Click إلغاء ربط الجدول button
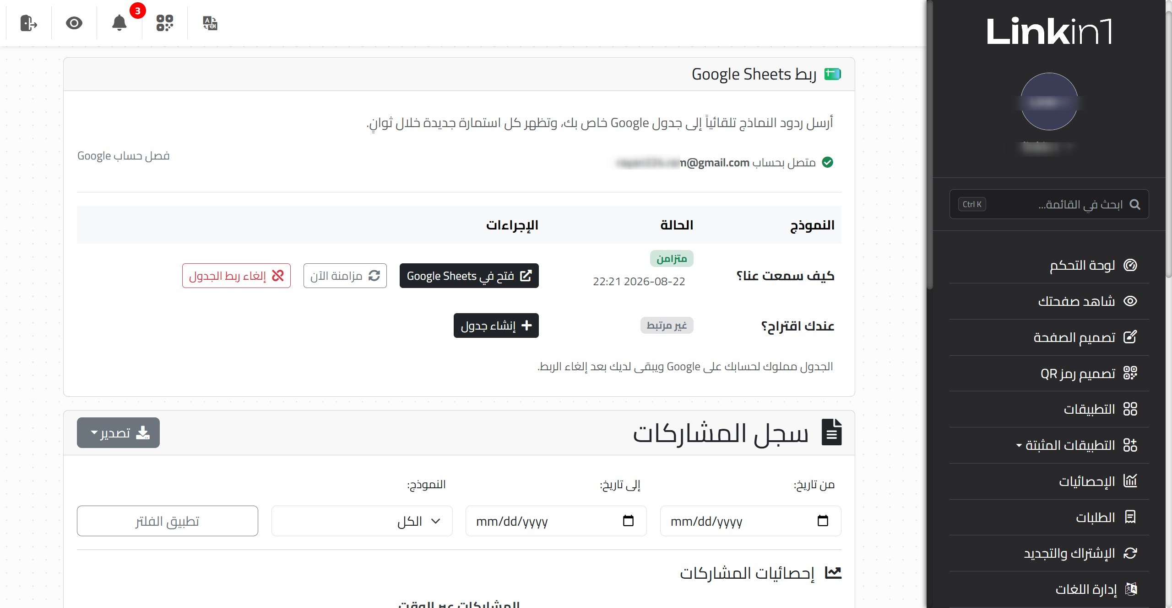 coord(236,276)
